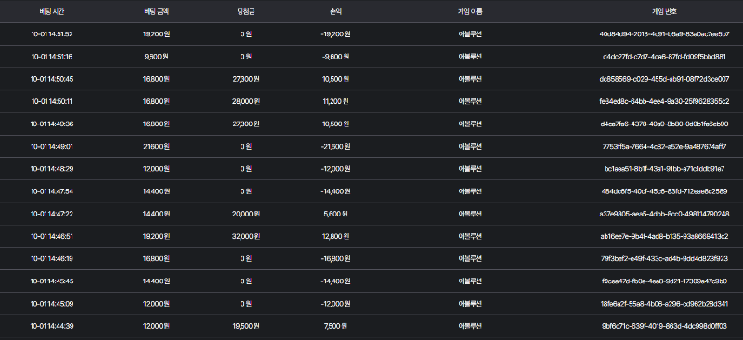Click the 27,300 원 winnings at 14:50:45

point(246,79)
